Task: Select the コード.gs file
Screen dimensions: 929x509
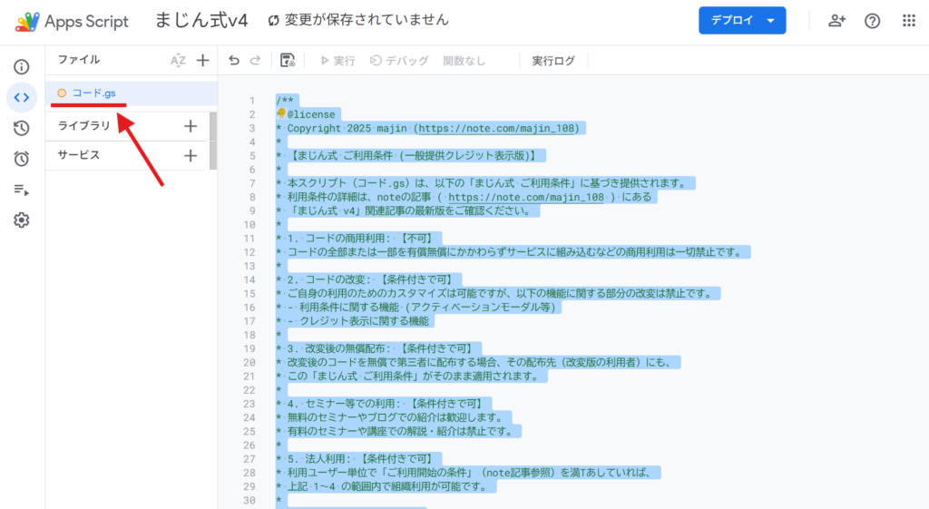Action: pyautogui.click(x=94, y=93)
